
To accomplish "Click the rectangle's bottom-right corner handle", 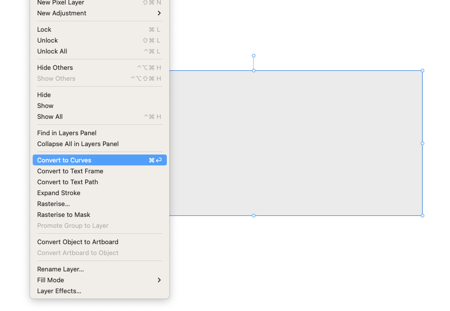I will (422, 215).
